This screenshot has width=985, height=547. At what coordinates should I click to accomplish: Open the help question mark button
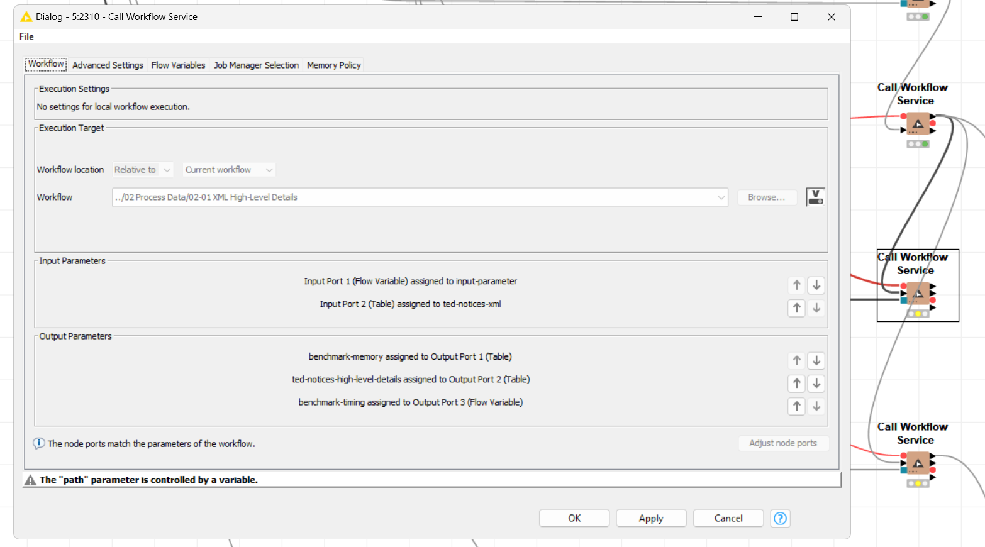click(780, 518)
